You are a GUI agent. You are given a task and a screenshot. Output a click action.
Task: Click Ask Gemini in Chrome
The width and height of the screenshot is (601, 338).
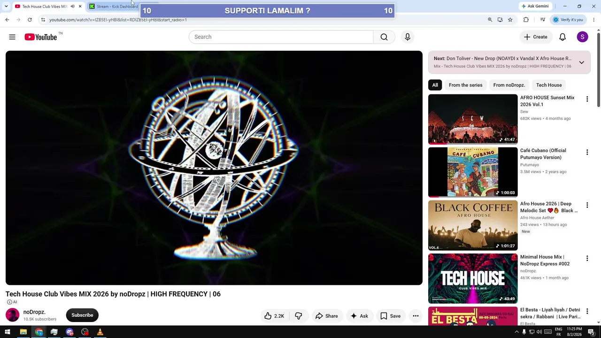[534, 7]
